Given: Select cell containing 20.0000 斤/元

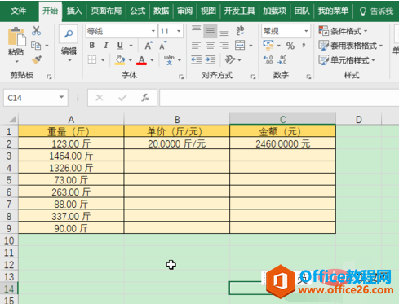Looking at the screenshot, I should (x=177, y=143).
